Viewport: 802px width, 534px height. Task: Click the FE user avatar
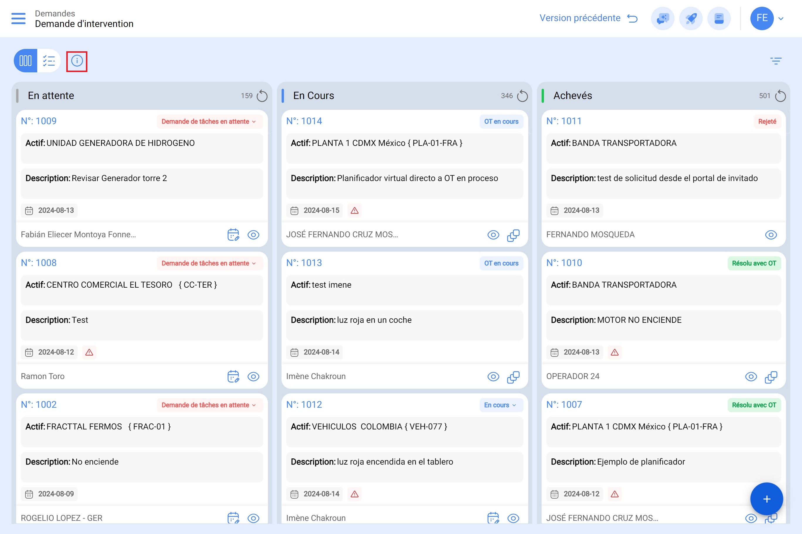point(762,18)
